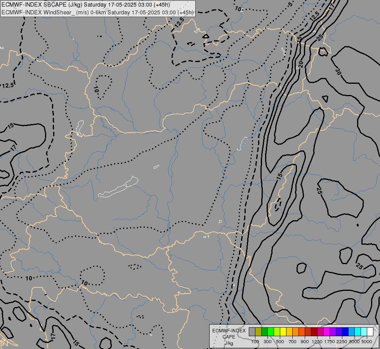The height and width of the screenshot is (349, 380).
Task: Click the SBCAPE title line in header
Action: 85,5
